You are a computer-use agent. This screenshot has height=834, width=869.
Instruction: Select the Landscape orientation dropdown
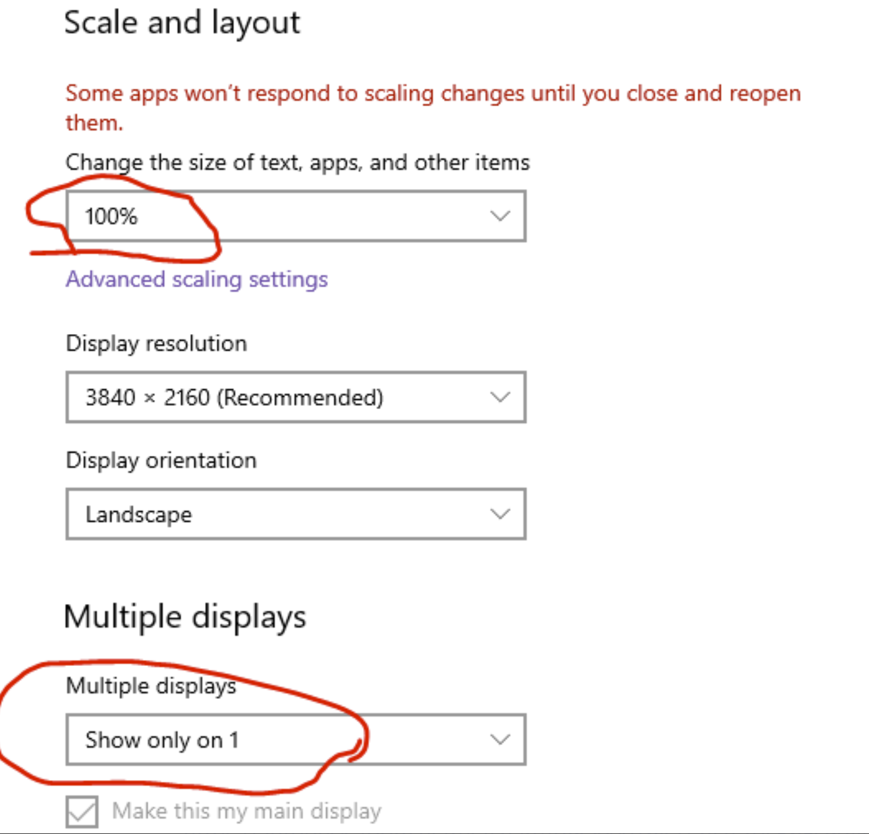296,514
